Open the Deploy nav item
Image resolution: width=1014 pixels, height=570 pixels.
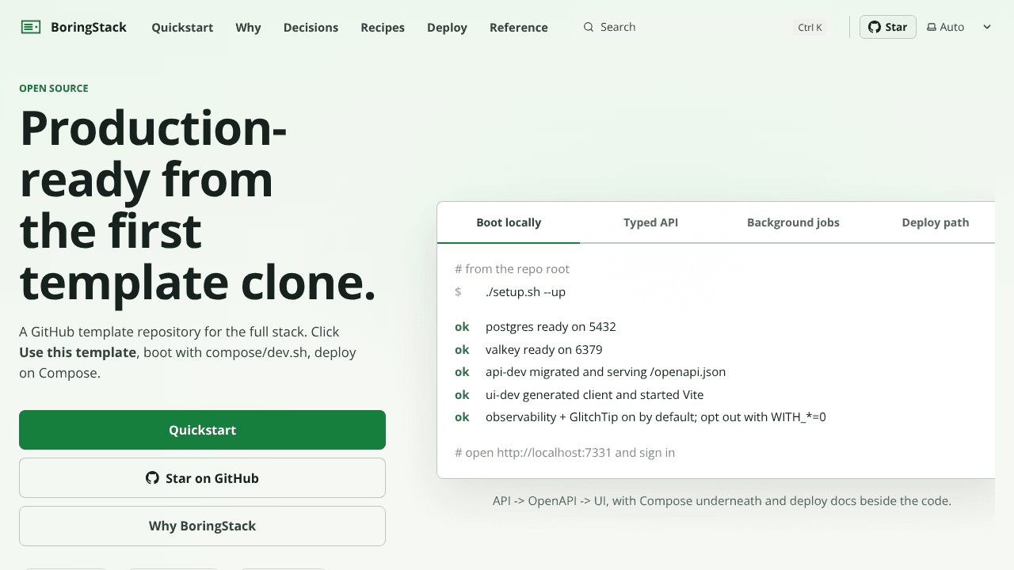click(x=447, y=27)
